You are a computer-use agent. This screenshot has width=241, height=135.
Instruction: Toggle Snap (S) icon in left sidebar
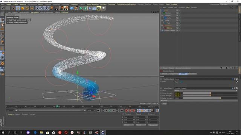(x=2, y=57)
